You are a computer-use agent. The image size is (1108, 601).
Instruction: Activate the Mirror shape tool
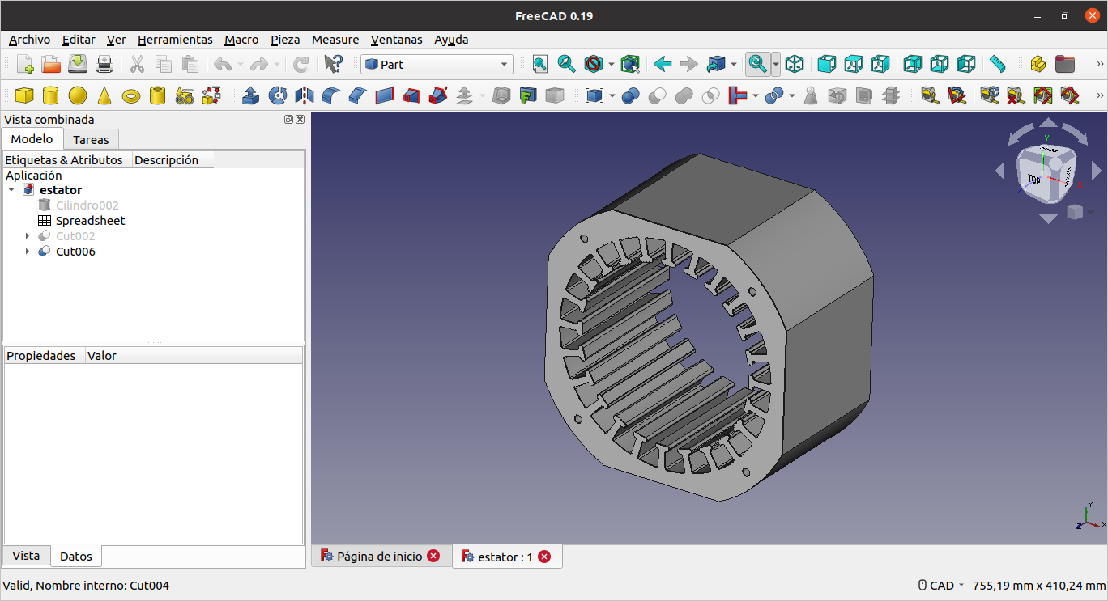click(305, 96)
